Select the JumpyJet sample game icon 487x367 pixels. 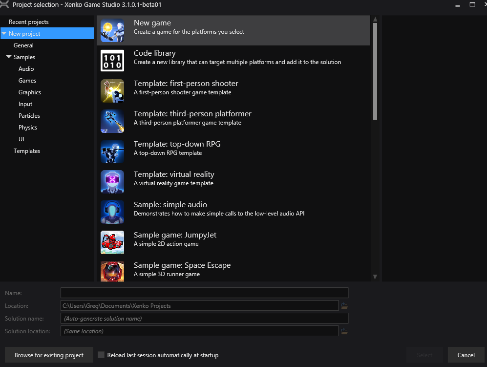click(x=112, y=242)
